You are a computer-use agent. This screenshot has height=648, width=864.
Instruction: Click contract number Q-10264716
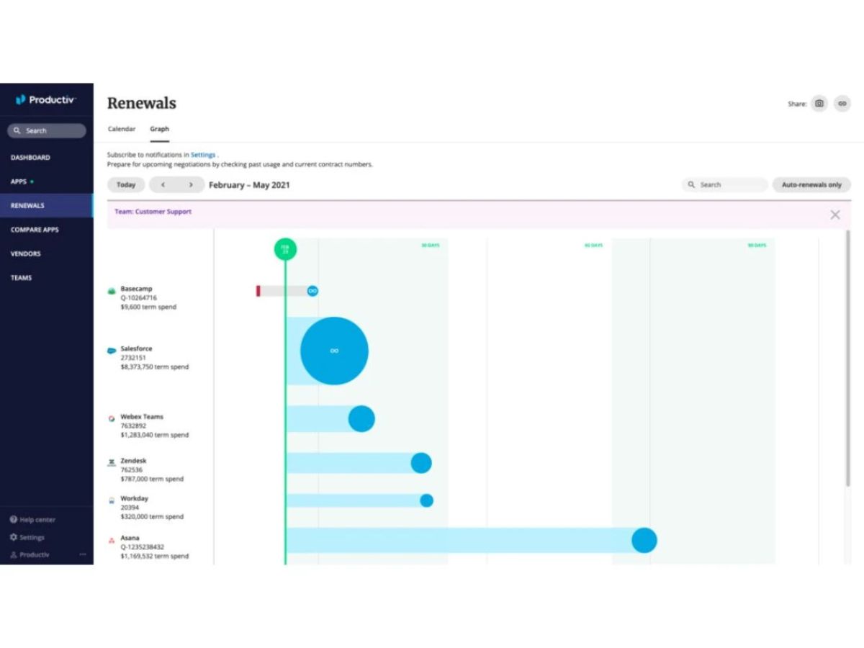[x=138, y=298]
